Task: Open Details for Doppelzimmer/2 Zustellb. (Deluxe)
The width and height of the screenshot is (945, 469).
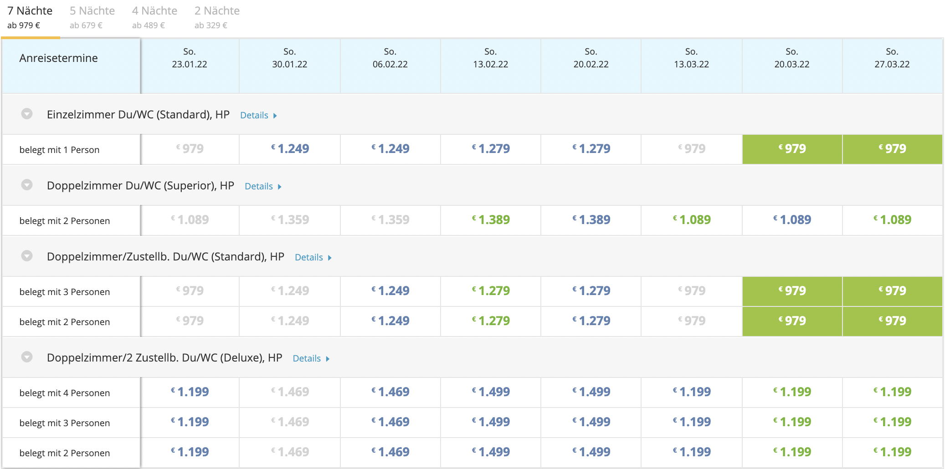Action: pos(311,358)
